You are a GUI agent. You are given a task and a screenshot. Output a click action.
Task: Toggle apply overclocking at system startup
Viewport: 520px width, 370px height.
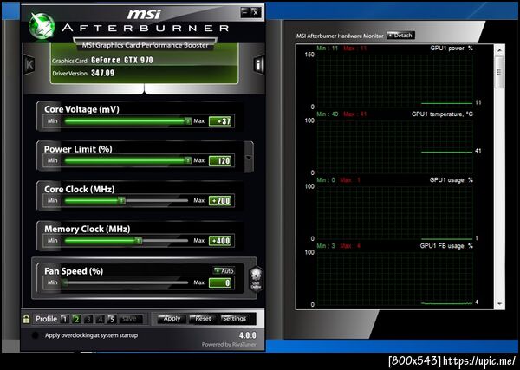pos(36,335)
